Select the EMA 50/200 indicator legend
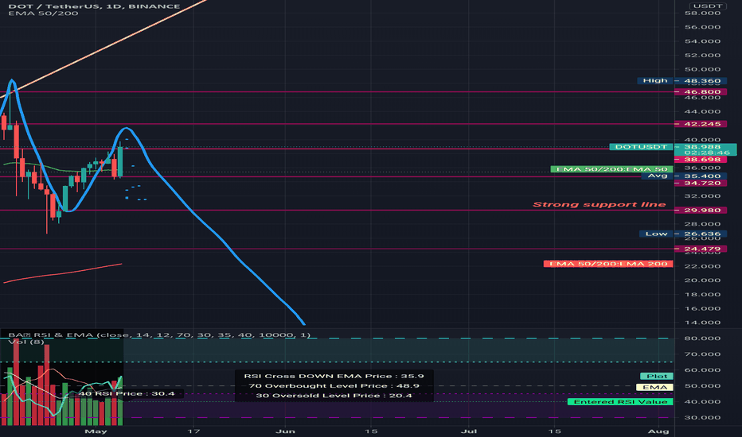 pyautogui.click(x=43, y=14)
